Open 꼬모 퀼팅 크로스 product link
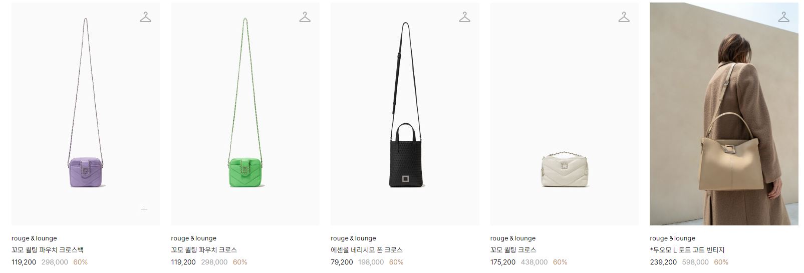Screen dimensions: 804x273 (513, 250)
